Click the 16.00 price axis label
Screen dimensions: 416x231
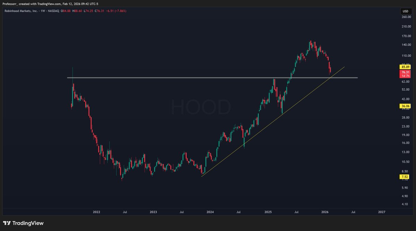[406, 143]
